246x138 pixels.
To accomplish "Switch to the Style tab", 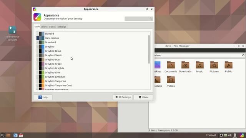I will [x=37, y=26].
